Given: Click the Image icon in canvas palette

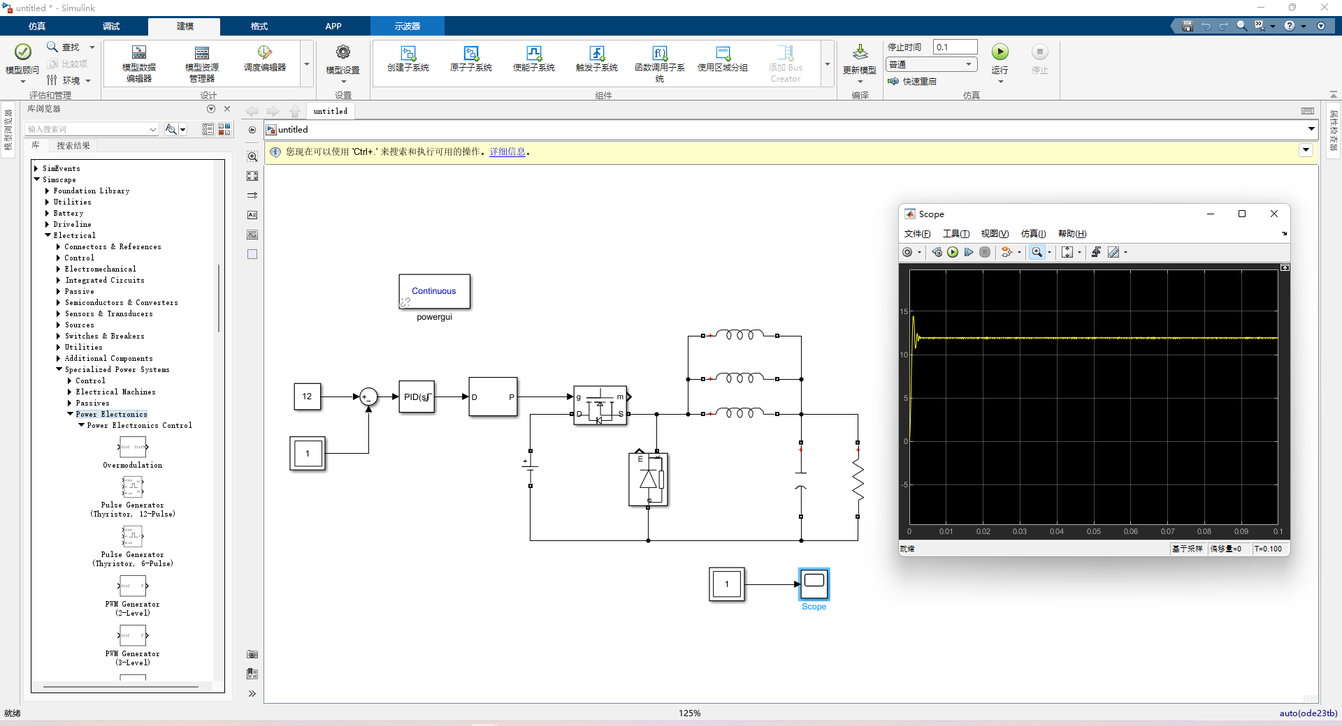Looking at the screenshot, I should [252, 235].
